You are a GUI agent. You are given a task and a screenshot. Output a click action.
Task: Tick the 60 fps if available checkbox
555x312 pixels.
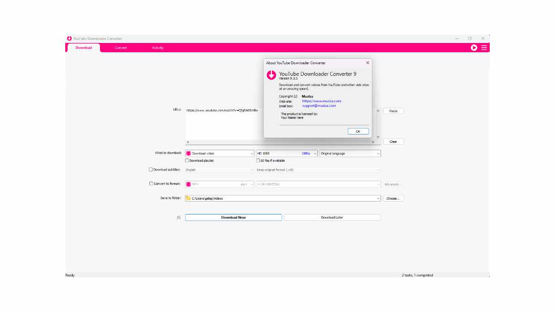258,160
